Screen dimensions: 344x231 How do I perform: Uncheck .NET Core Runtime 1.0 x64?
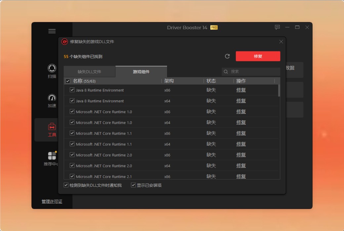[72, 122]
